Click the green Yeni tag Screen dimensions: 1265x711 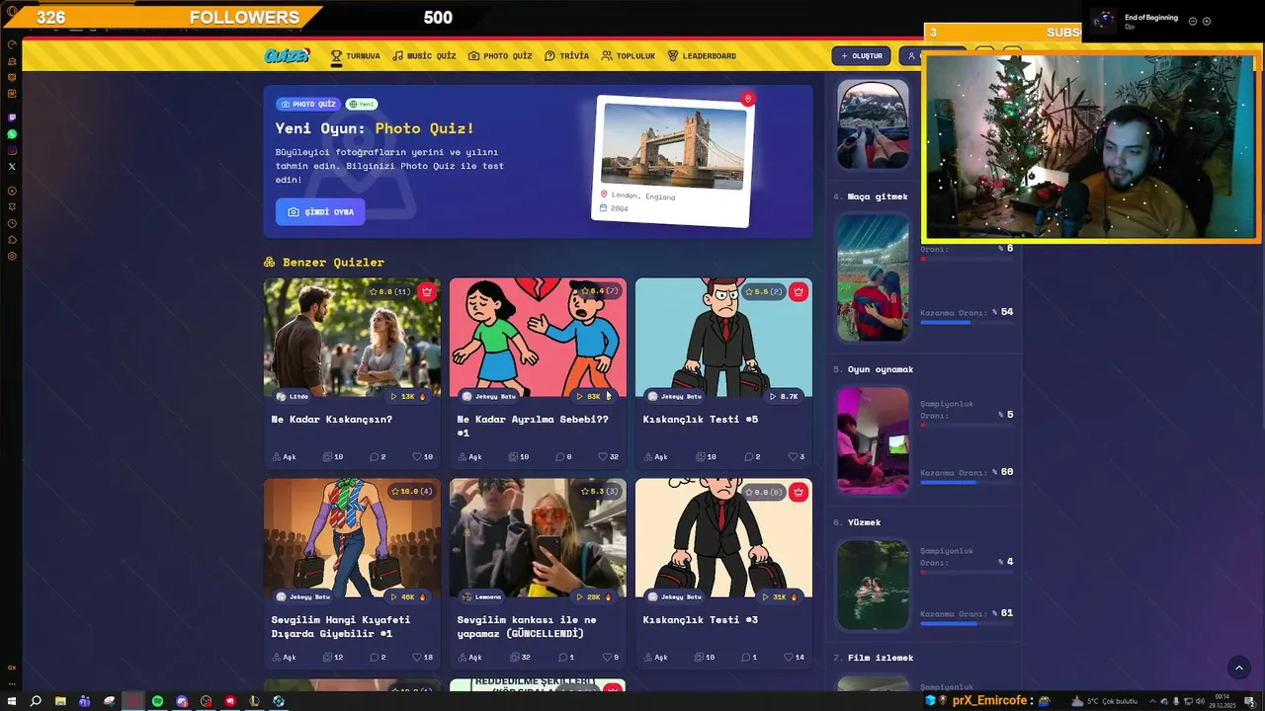pos(362,104)
